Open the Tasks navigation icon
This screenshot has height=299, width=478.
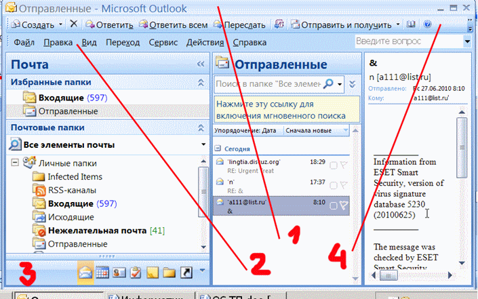(x=135, y=273)
